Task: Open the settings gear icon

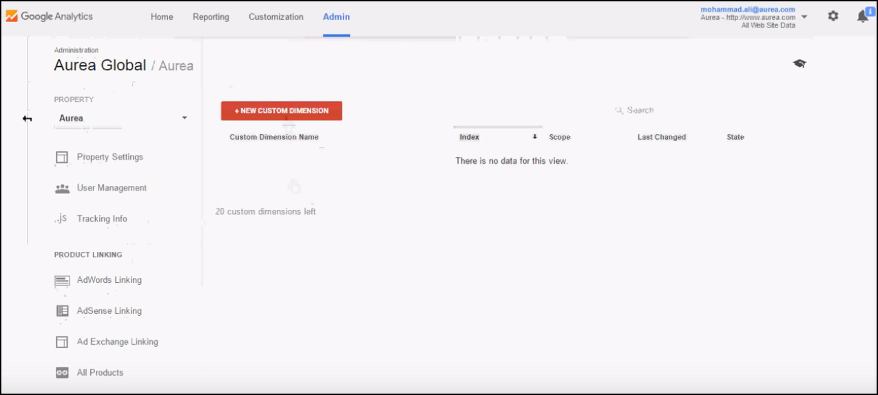Action: [x=833, y=16]
